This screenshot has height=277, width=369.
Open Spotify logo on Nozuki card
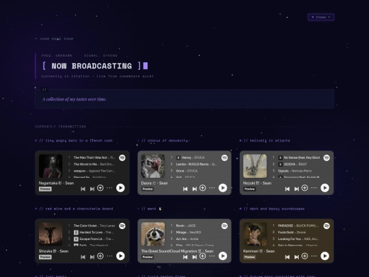tap(327, 158)
